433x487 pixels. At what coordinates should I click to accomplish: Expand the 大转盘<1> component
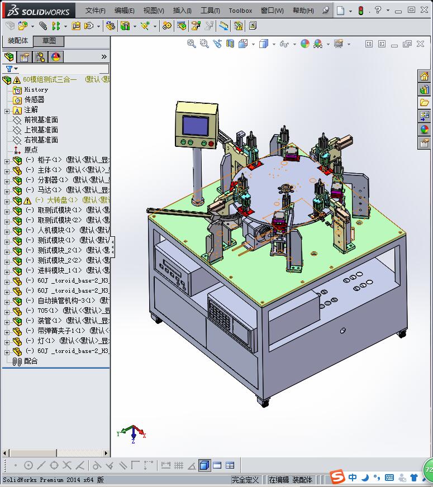(7, 202)
